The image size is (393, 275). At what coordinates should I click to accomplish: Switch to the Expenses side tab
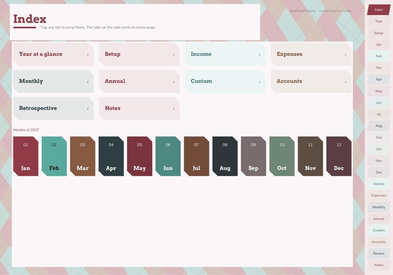tap(379, 195)
